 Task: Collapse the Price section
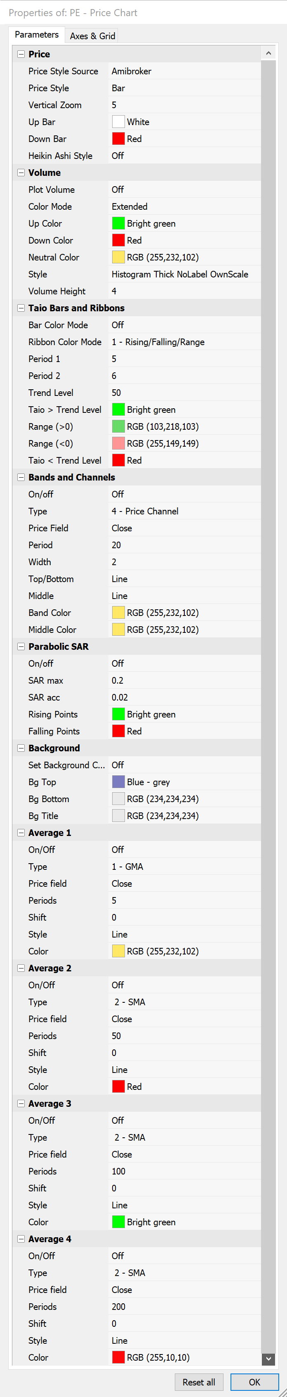click(x=21, y=54)
